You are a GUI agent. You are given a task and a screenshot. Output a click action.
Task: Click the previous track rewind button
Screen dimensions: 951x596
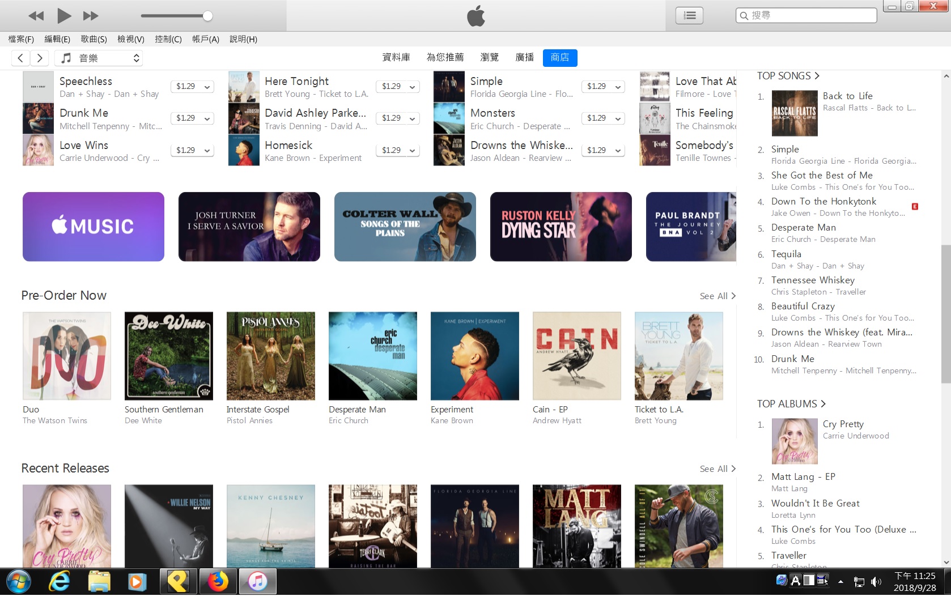[x=36, y=16]
